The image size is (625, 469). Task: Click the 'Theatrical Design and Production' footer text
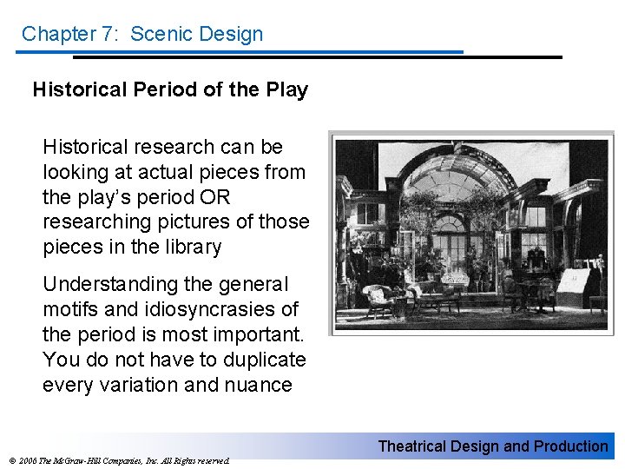tap(493, 446)
